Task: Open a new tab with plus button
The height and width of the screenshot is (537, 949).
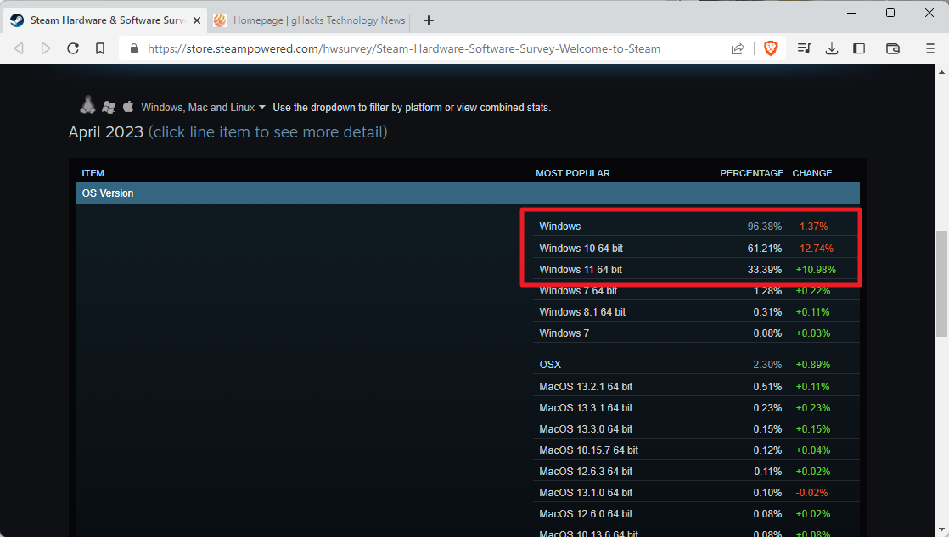Action: click(x=429, y=20)
